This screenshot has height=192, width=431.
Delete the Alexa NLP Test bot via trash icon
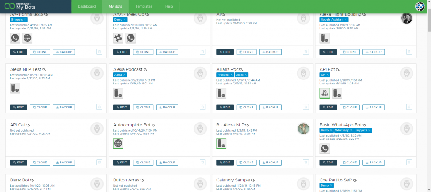99,107
